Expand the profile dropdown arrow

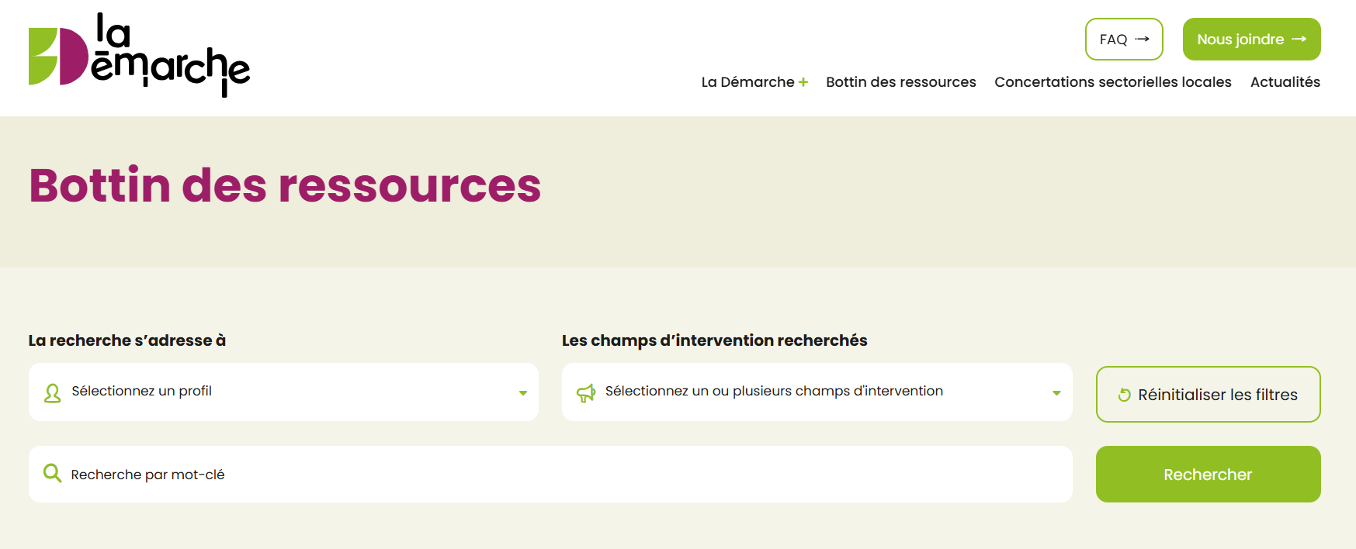pos(523,393)
